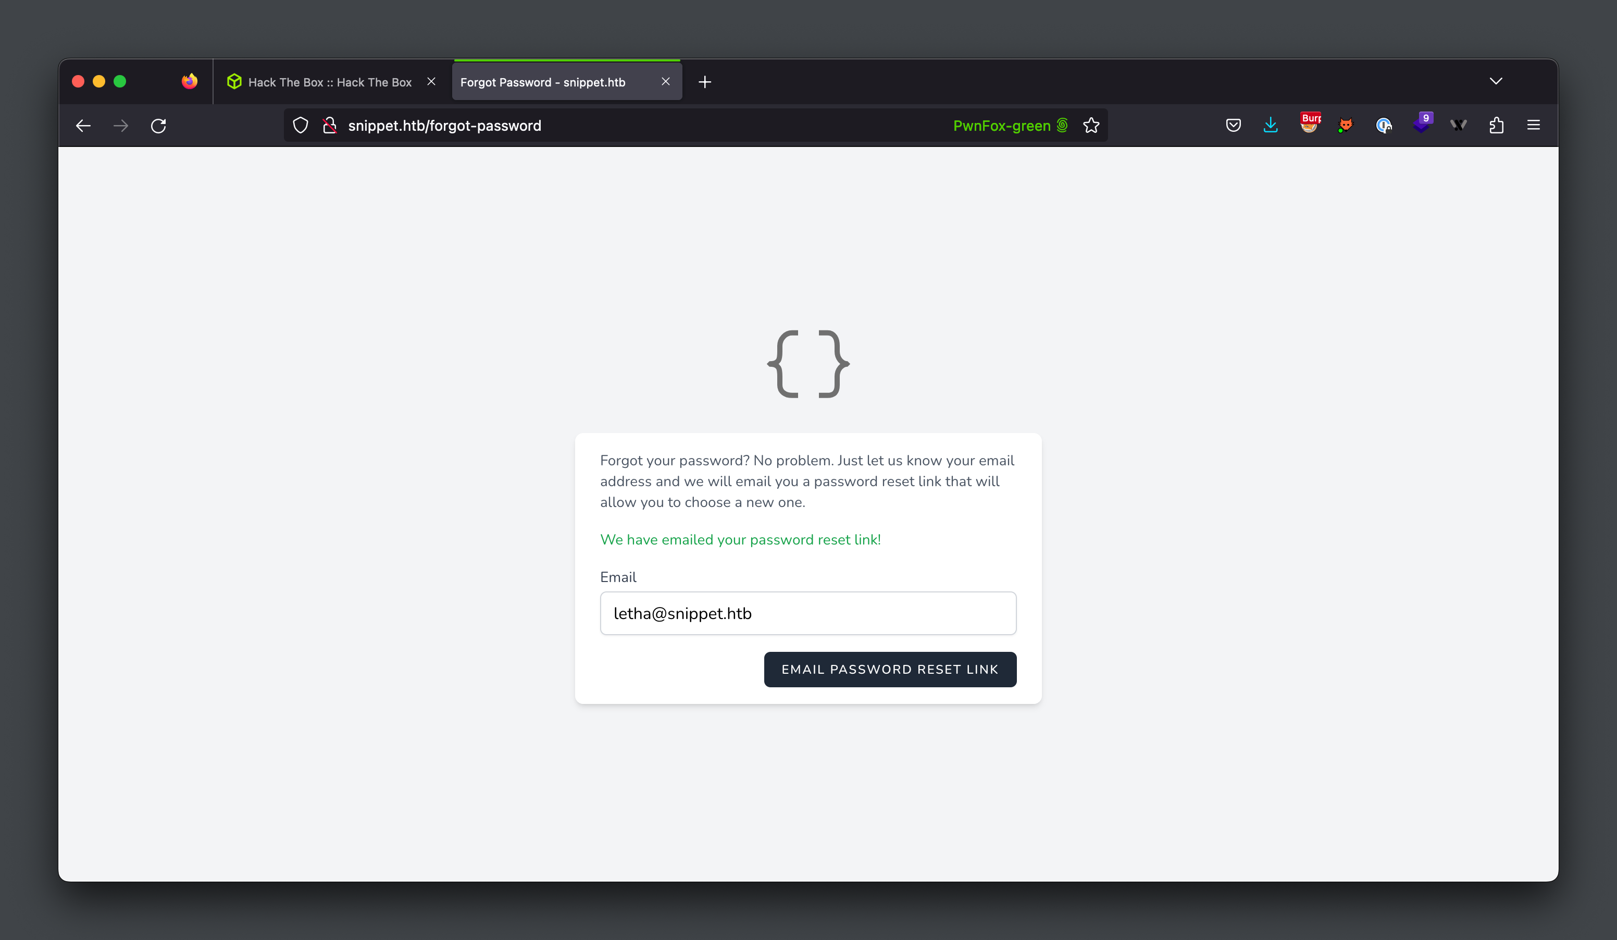1617x940 pixels.
Task: Click EMAIL PASSWORD RESET LINK button
Action: tap(890, 668)
